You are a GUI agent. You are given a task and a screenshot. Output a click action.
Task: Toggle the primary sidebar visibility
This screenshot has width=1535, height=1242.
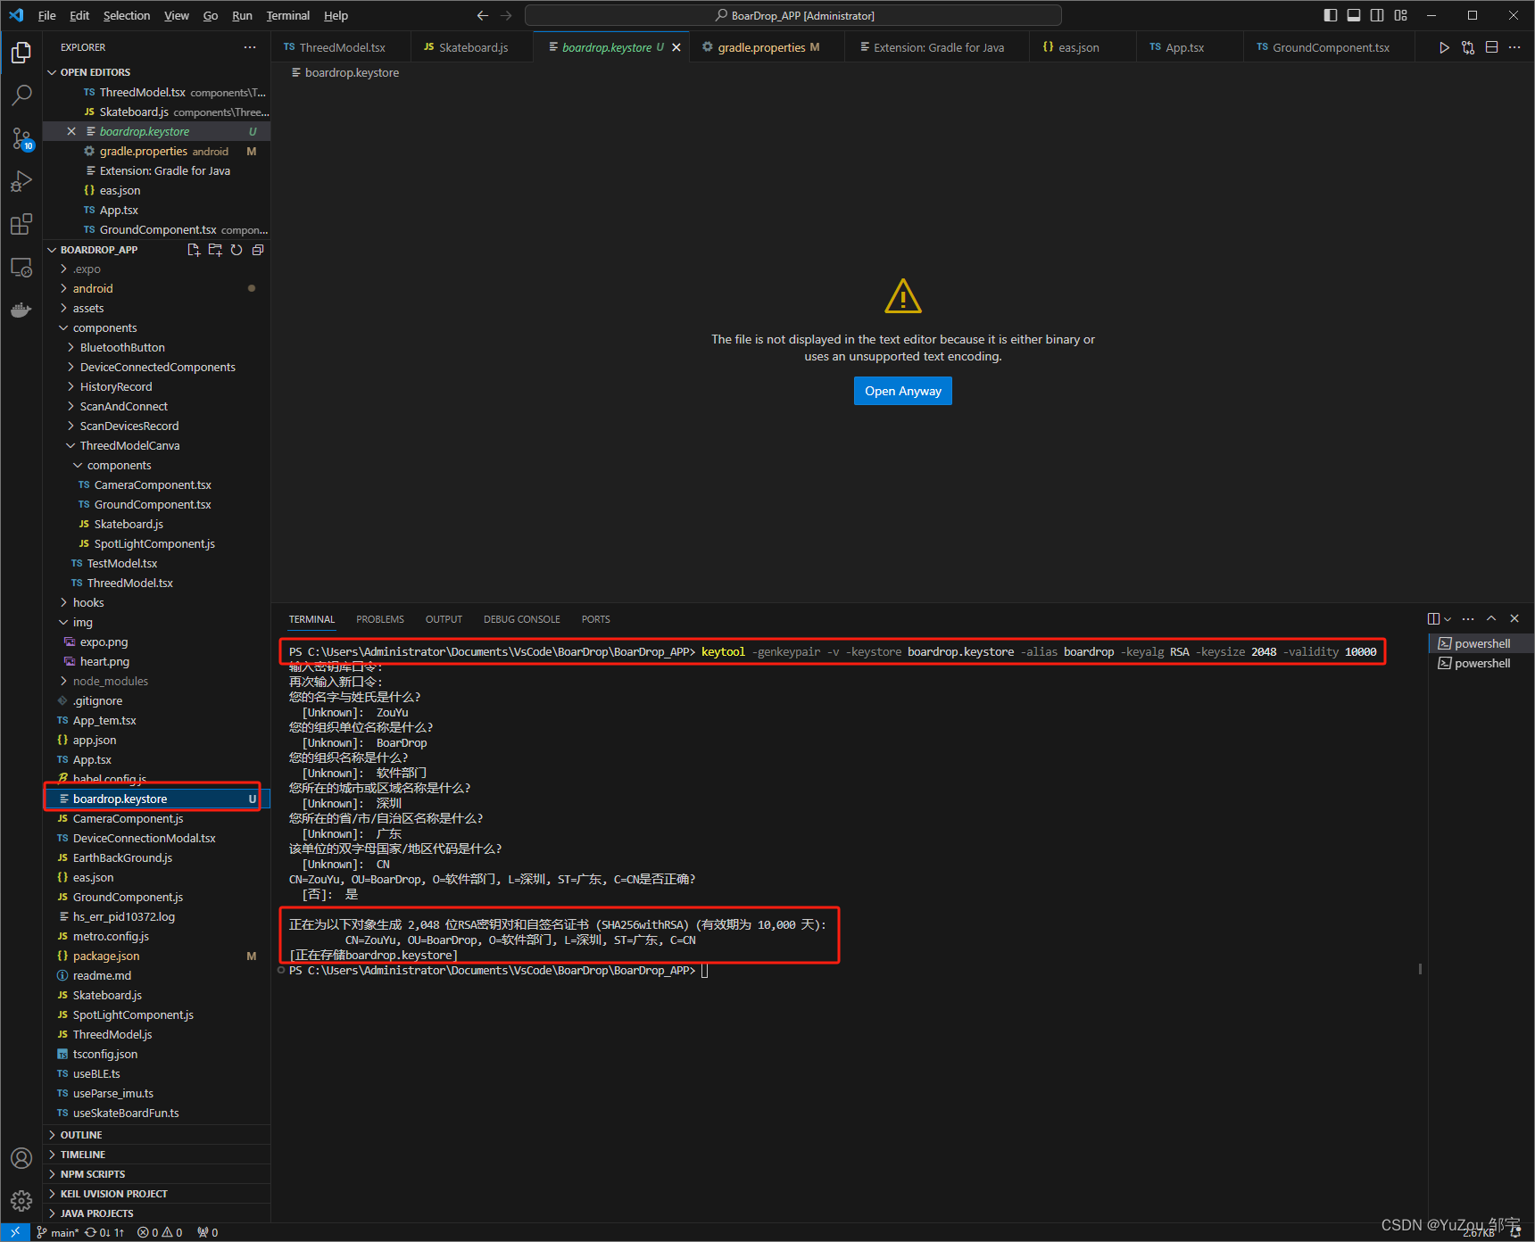pyautogui.click(x=1330, y=14)
